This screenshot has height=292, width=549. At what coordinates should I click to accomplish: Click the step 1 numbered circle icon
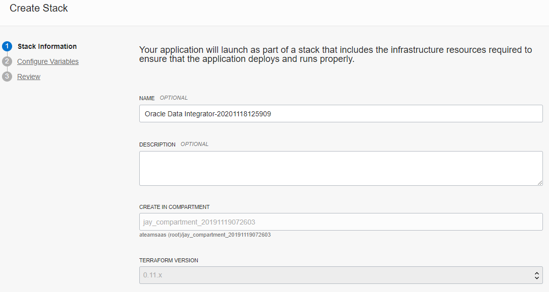pos(7,46)
